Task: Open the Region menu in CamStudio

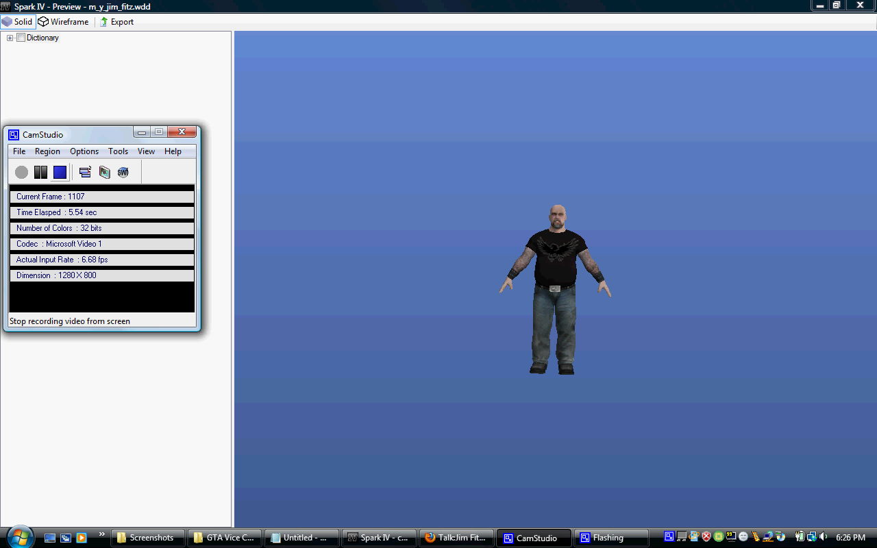Action: tap(47, 151)
